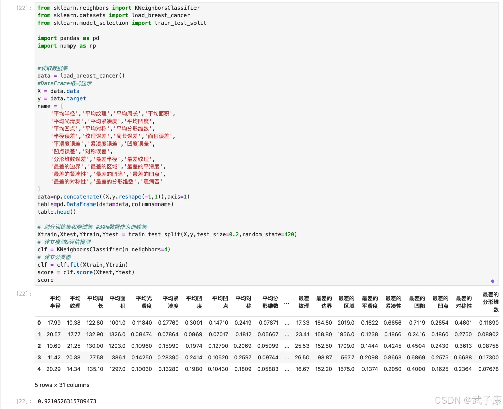Click the final 'score' line in code
Screen dimensions: 503x409
click(x=46, y=280)
